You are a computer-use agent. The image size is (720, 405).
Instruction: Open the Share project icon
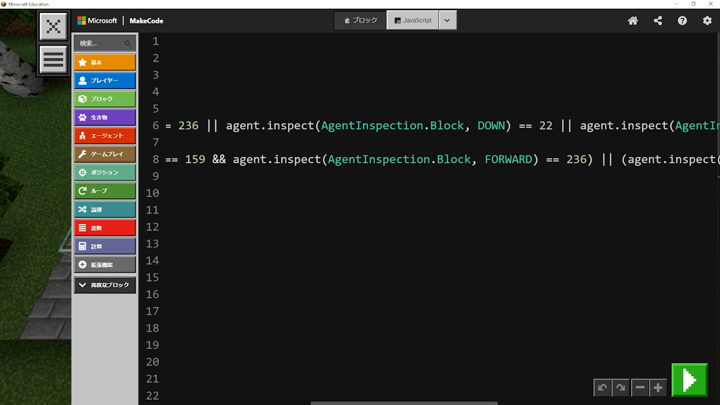658,21
